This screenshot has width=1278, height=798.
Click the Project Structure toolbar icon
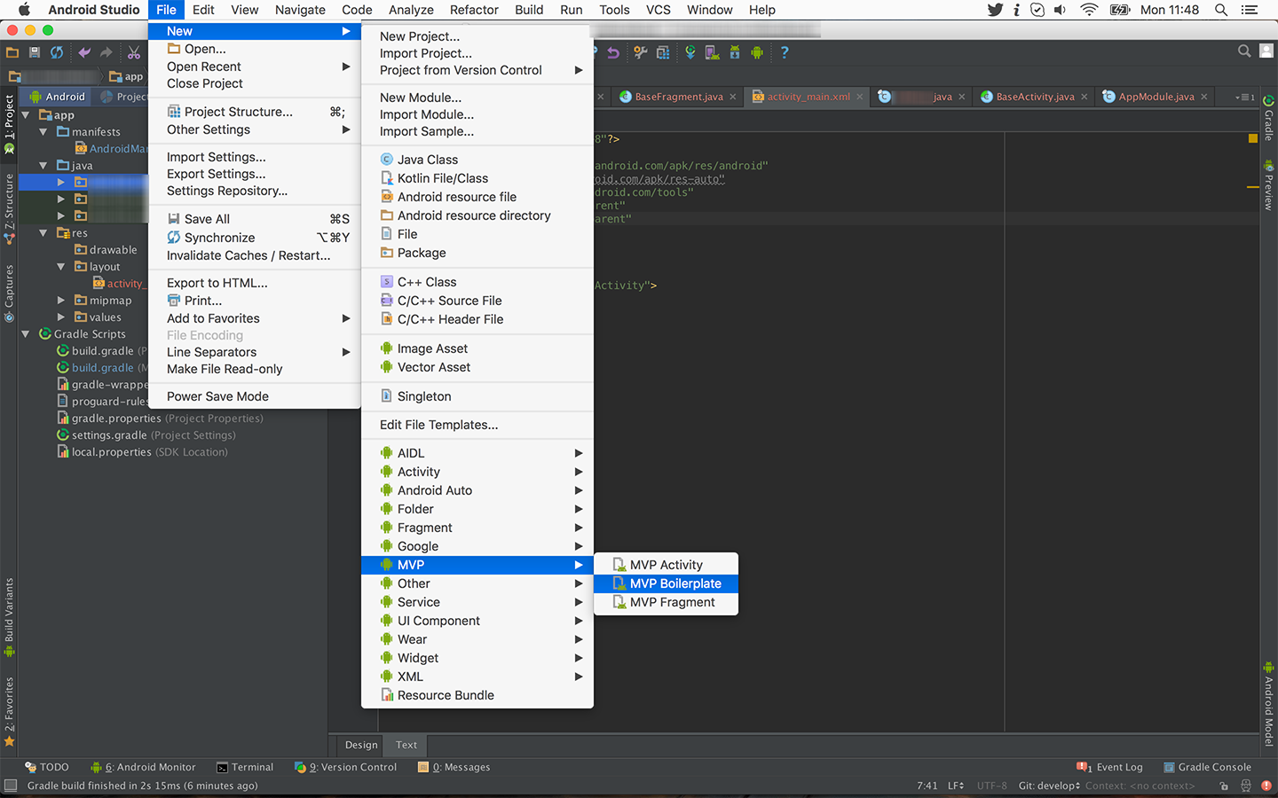click(663, 52)
